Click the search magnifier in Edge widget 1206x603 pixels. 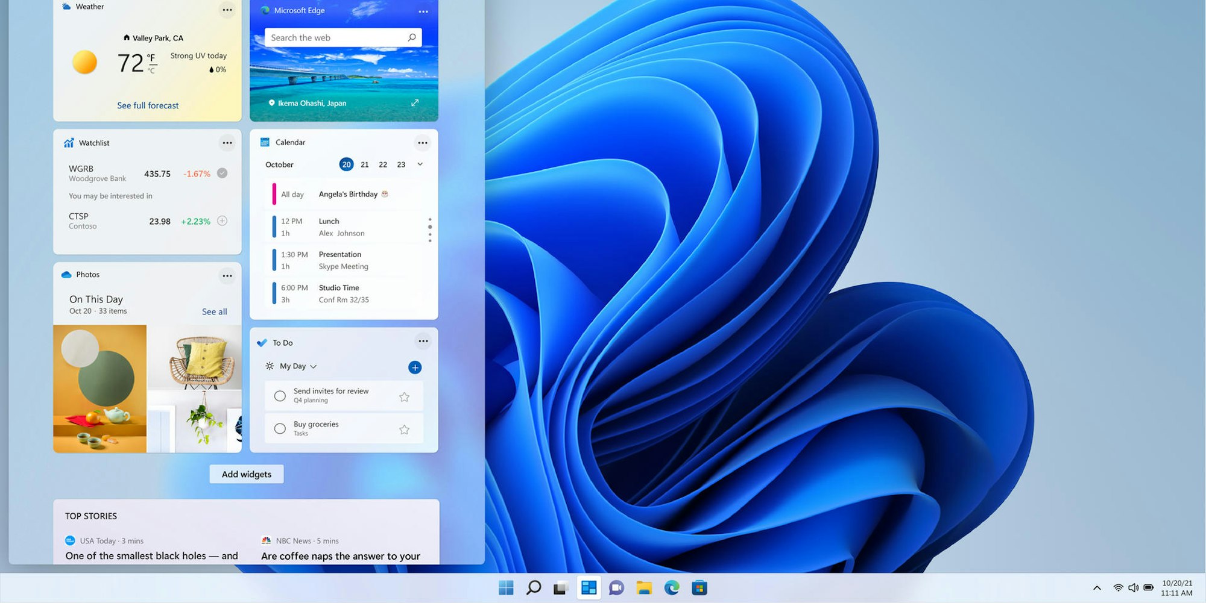412,37
